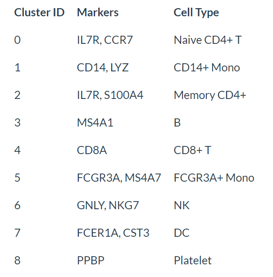Select the FCGR3A+ Mono cell type
This screenshot has height=277, width=273.
point(214,178)
